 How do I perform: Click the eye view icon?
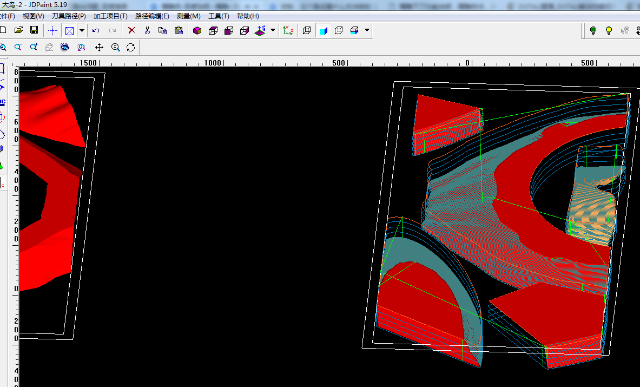tap(65, 47)
